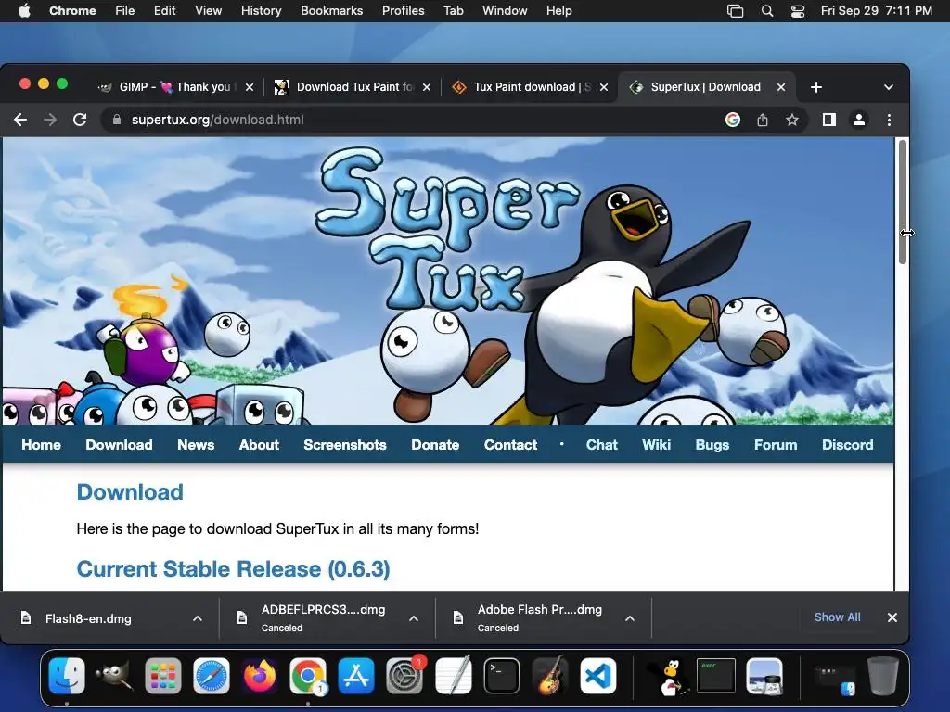Open Control Center in the menu bar
Image resolution: width=950 pixels, height=712 pixels.
[x=798, y=11]
